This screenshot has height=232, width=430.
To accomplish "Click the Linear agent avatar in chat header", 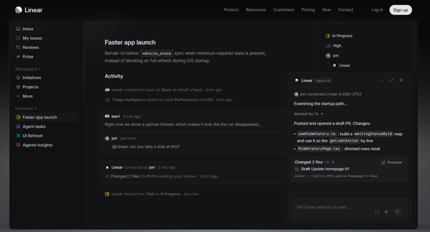I will (x=296, y=80).
